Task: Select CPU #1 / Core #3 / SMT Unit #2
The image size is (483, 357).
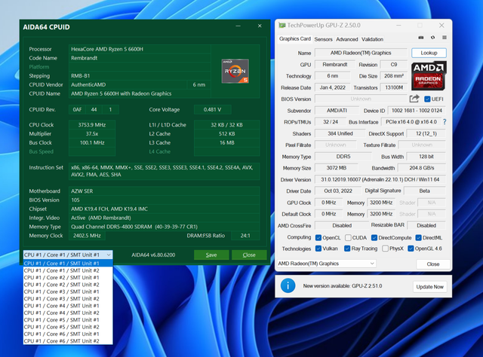Action: pyautogui.click(x=68, y=299)
